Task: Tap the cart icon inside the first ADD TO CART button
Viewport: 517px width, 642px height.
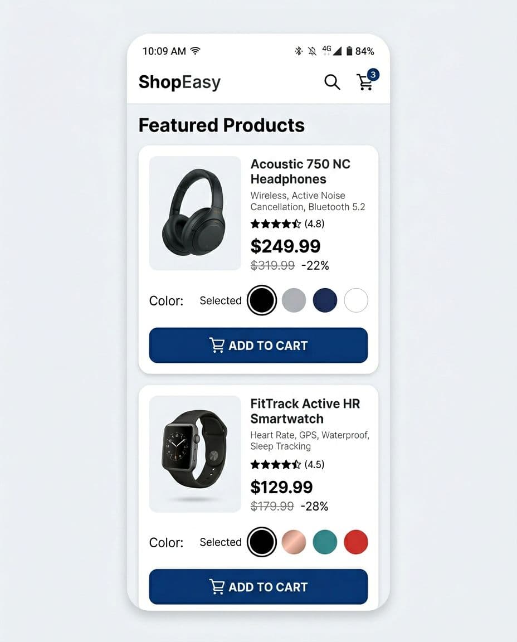Action: click(x=218, y=346)
